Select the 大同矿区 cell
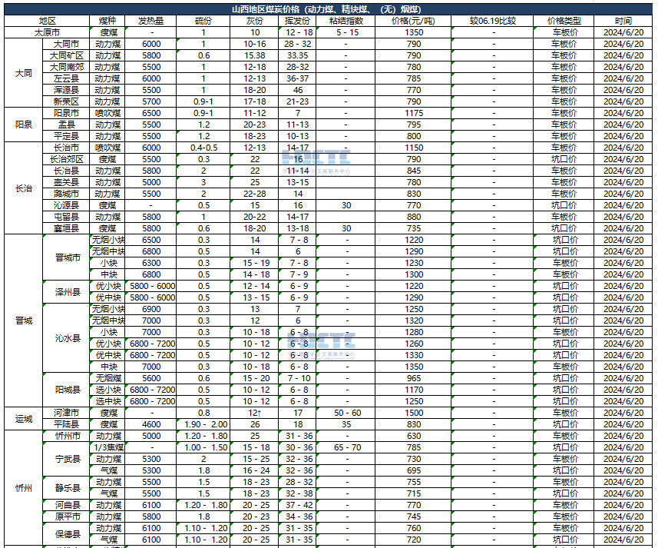The width and height of the screenshot is (658, 548). tap(66, 55)
